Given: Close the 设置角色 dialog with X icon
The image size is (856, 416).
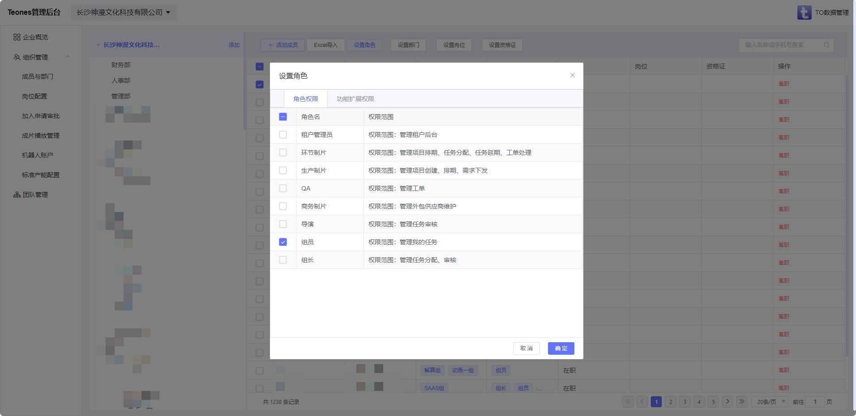Looking at the screenshot, I should (x=572, y=75).
